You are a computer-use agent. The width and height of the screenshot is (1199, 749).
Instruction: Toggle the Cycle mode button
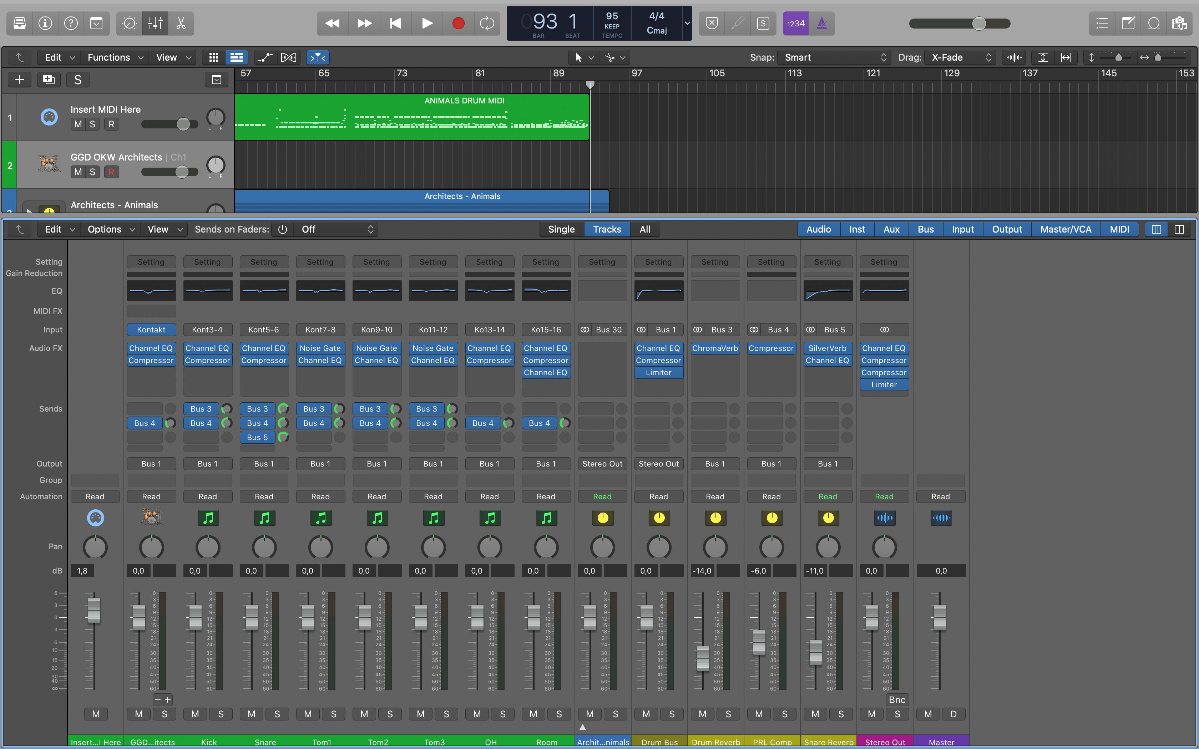pyautogui.click(x=486, y=23)
